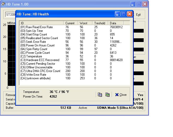Click the Active UDMA Mode 5 text
Viewport: 173px width, 137px height.
120,108
